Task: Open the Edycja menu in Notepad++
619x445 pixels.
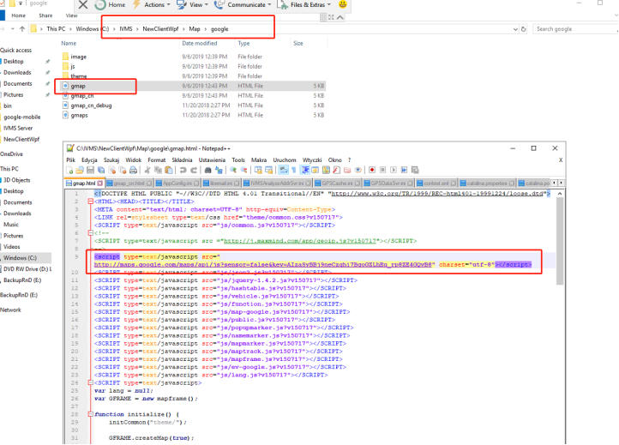Action: pos(89,160)
